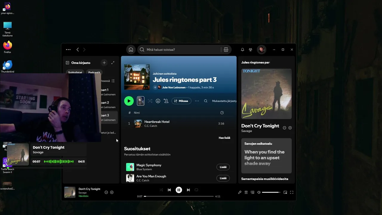
Task: Remove track using bottom bar minus icon
Action: [x=106, y=192]
